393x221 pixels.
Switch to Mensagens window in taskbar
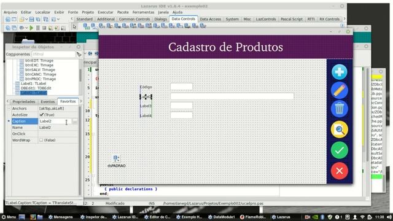tap(60, 217)
